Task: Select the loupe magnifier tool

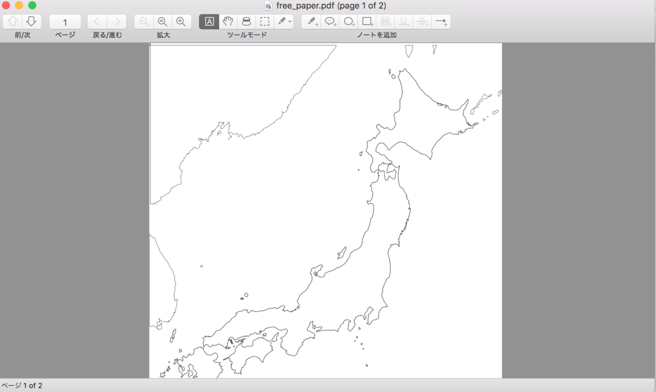Action: [x=246, y=21]
